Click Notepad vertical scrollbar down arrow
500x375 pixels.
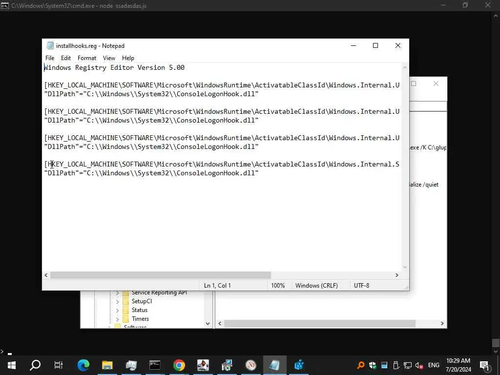(405, 267)
